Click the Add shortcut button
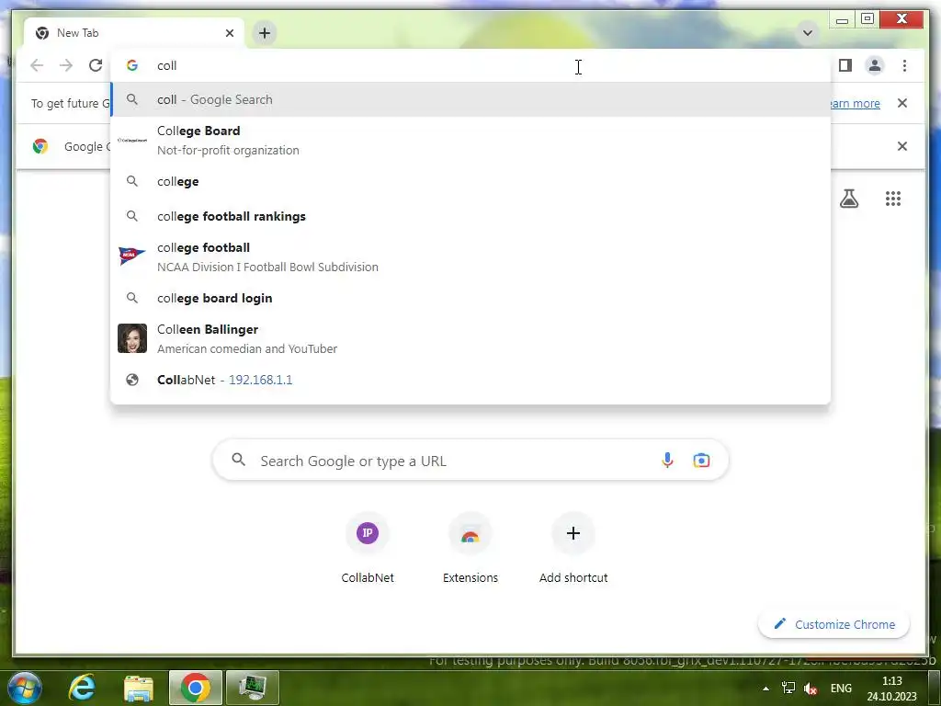Image resolution: width=941 pixels, height=706 pixels. [573, 548]
